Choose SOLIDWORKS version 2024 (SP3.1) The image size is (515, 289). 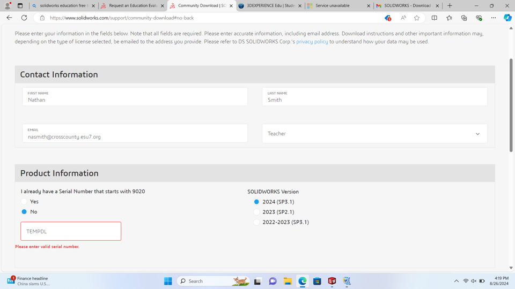coord(256,202)
